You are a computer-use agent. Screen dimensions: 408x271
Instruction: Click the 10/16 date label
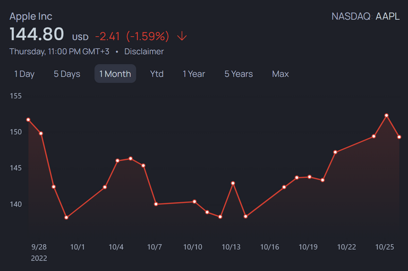click(269, 247)
